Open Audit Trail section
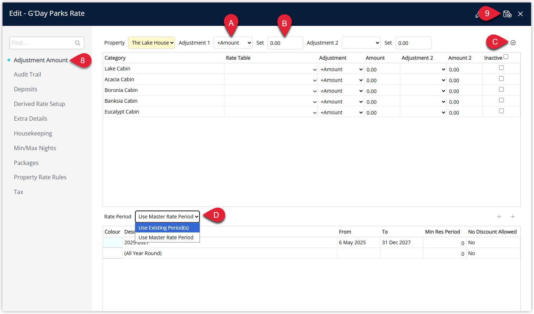Image resolution: width=534 pixels, height=314 pixels. point(27,75)
